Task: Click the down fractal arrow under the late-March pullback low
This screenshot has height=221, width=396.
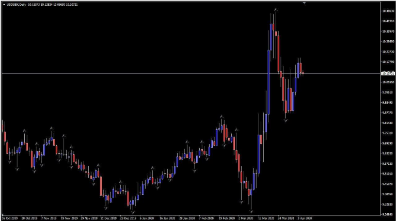Action: [x=286, y=120]
